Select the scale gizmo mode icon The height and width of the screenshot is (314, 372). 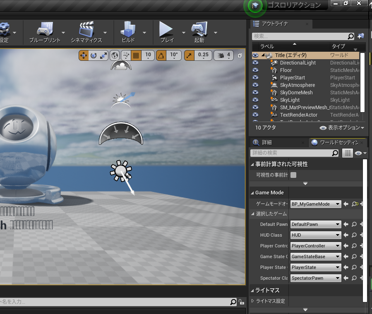[103, 56]
